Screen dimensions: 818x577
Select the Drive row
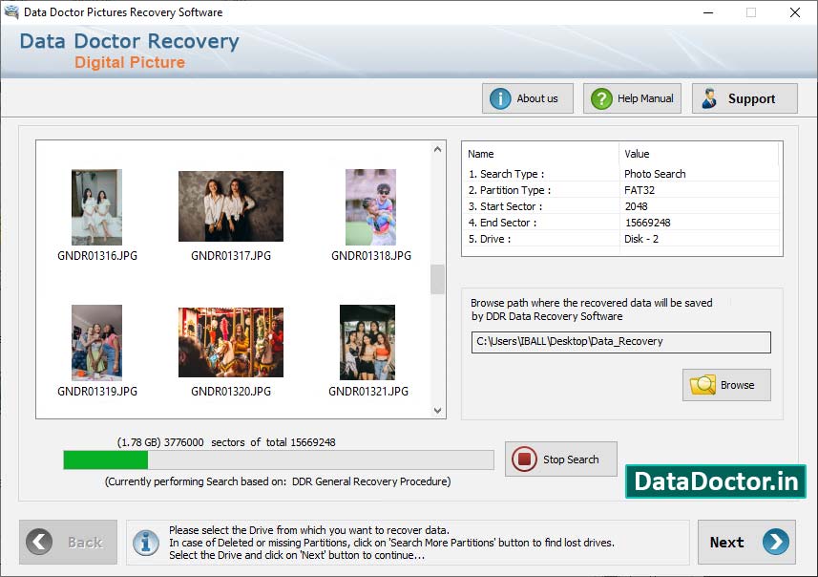621,239
